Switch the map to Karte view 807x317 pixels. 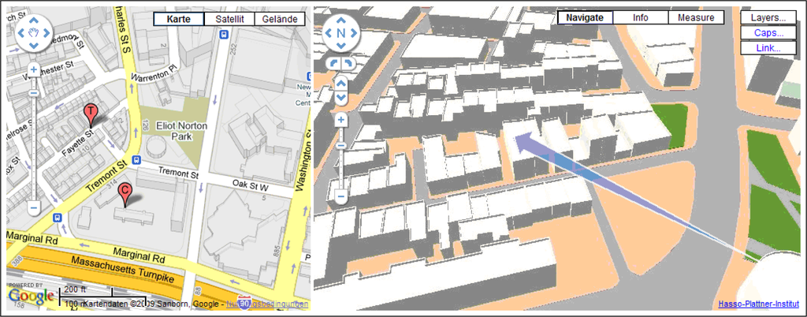point(179,19)
